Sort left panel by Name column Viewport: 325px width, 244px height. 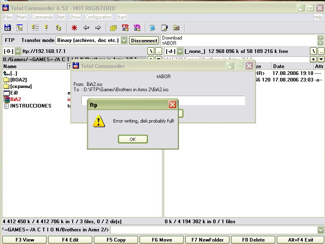pos(35,66)
